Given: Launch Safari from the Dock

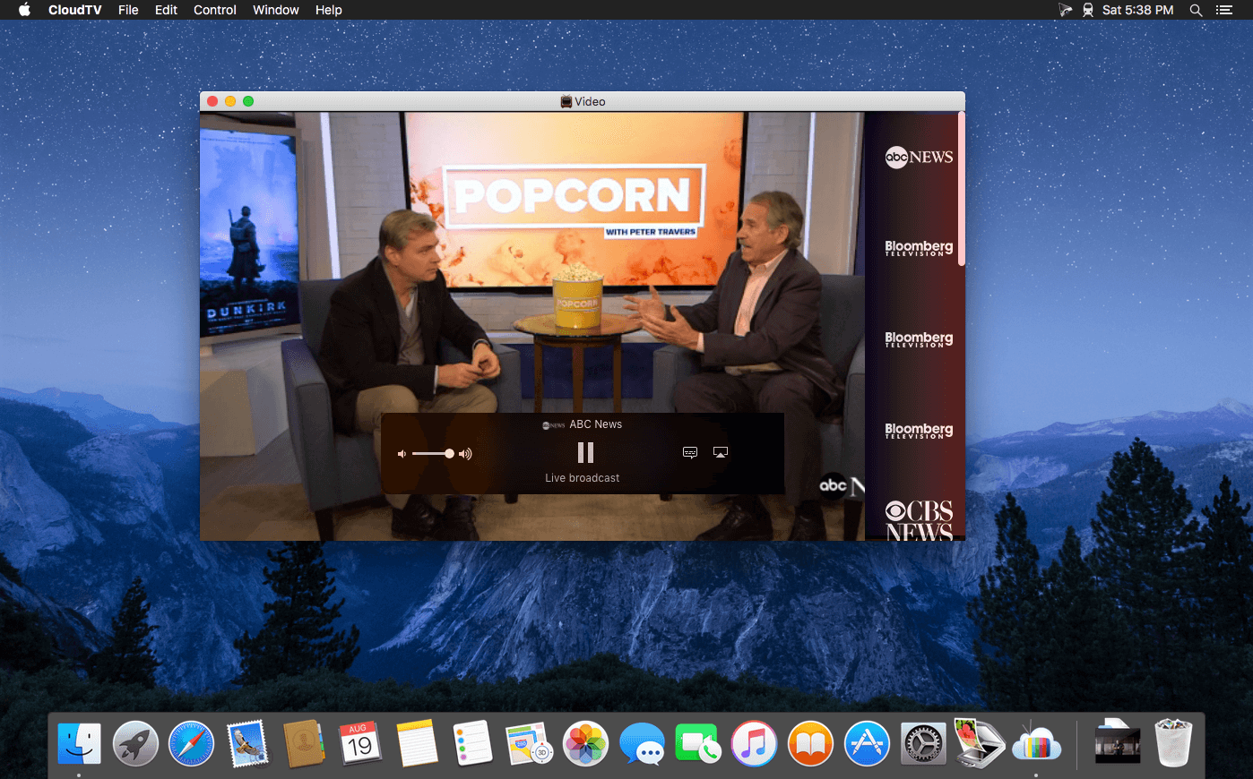Looking at the screenshot, I should [x=192, y=743].
